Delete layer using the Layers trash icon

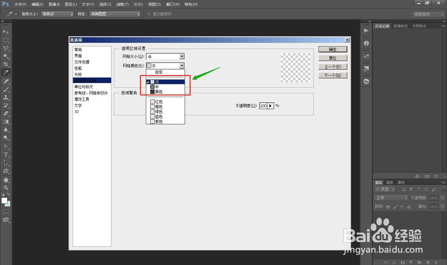[x=436, y=263]
